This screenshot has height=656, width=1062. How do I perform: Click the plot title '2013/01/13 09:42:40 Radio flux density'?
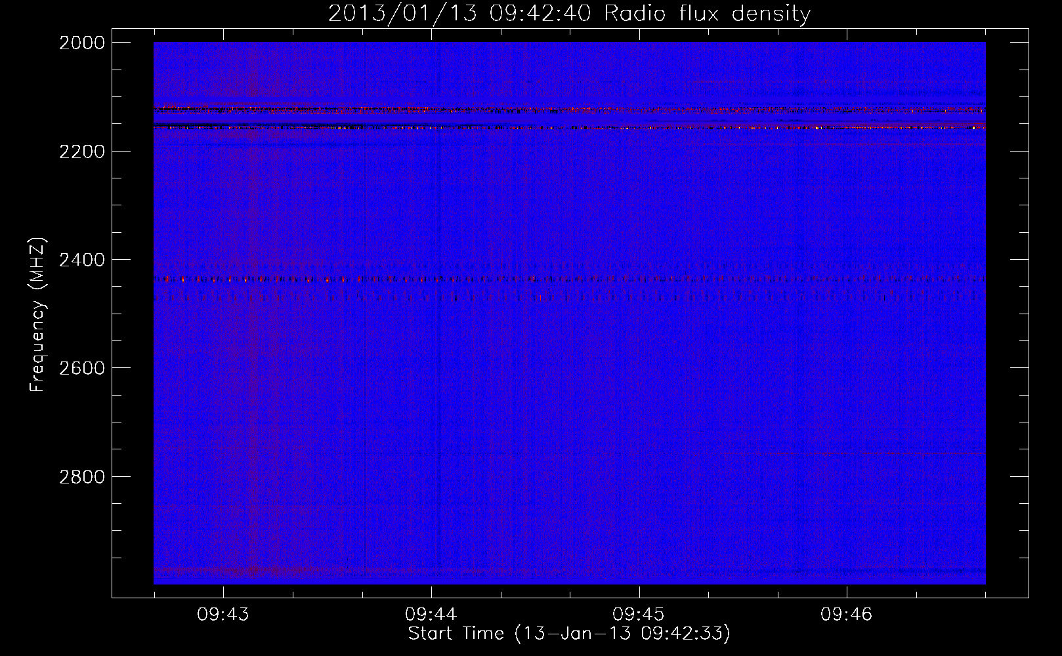tap(569, 14)
